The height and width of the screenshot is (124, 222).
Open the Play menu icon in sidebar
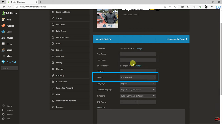coord(3,19)
